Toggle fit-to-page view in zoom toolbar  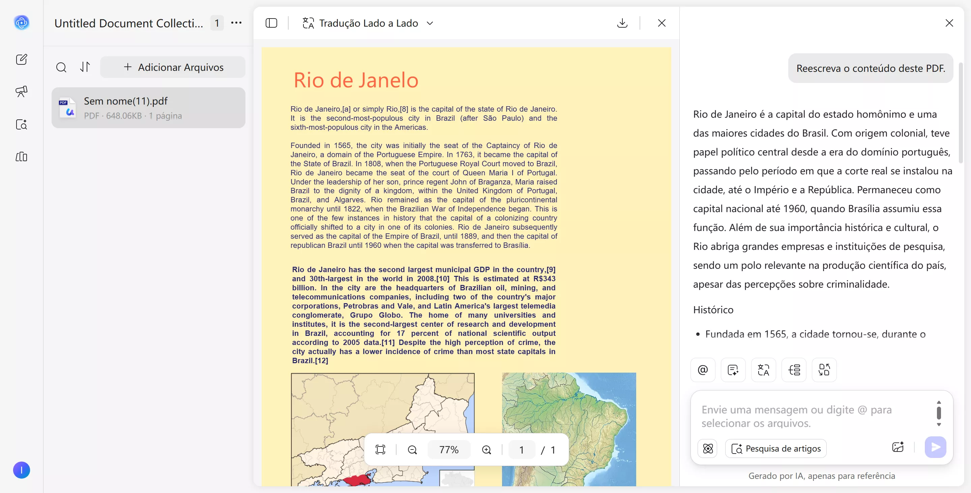pyautogui.click(x=380, y=449)
